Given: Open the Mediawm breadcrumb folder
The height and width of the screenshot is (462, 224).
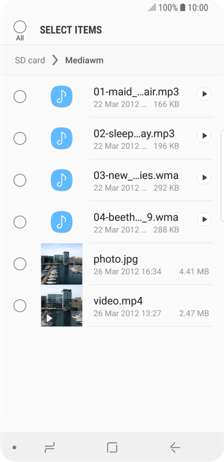Looking at the screenshot, I should [x=84, y=61].
